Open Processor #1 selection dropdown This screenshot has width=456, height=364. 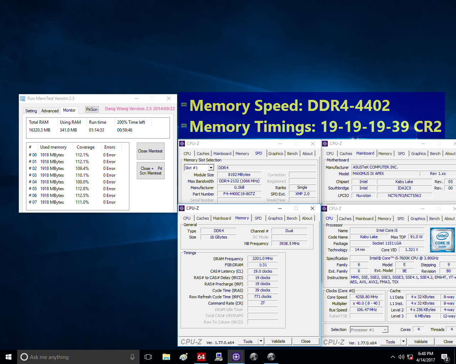pos(385,330)
